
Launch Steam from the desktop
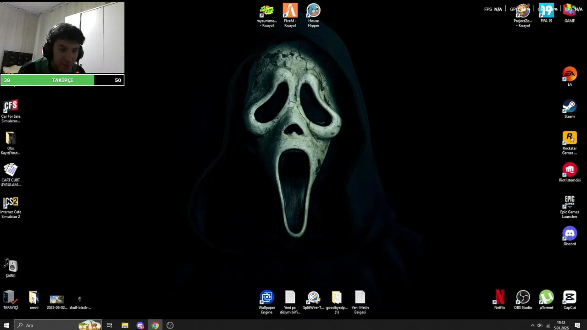[570, 109]
